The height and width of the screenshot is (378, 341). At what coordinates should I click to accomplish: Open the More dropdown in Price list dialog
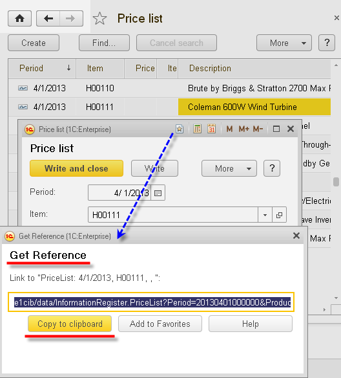[x=229, y=168]
